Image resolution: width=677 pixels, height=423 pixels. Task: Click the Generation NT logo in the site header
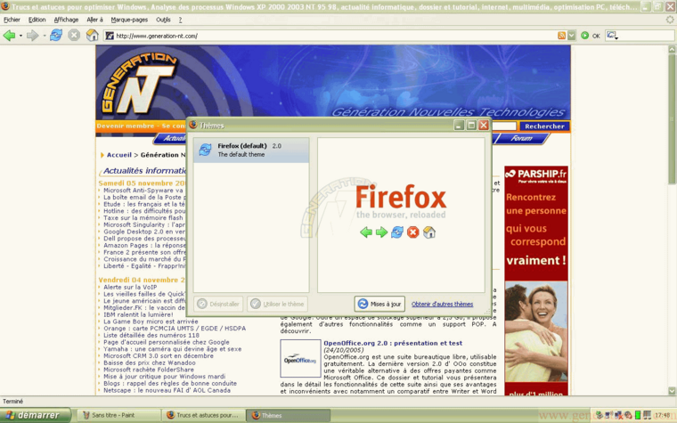pyautogui.click(x=138, y=85)
